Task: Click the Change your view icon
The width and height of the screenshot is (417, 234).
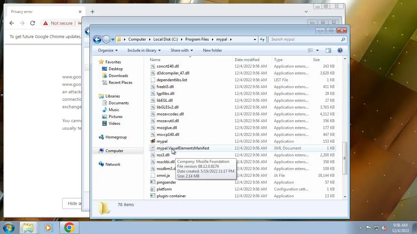Action: click(x=310, y=50)
